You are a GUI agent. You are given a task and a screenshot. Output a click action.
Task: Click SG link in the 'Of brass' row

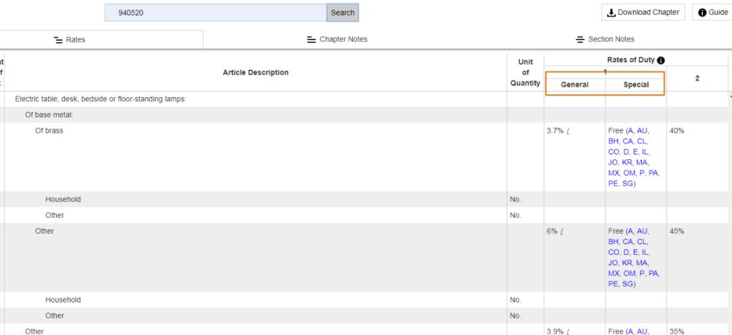[628, 183]
